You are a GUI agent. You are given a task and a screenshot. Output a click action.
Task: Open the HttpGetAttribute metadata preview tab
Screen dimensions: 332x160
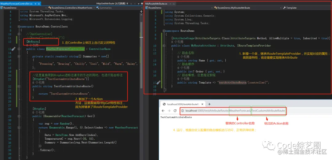(x=111, y=4)
